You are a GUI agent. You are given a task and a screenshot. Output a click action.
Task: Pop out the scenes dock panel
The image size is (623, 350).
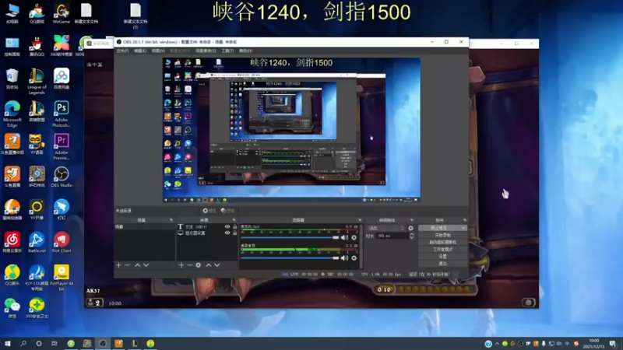tap(171, 220)
